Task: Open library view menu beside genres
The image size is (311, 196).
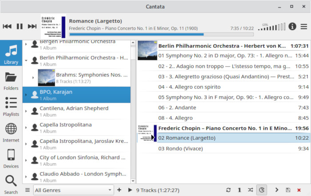Action: coord(28,190)
